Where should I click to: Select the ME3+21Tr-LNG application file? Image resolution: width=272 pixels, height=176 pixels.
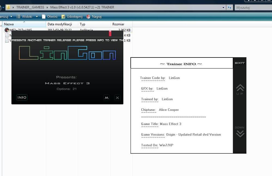point(68,30)
